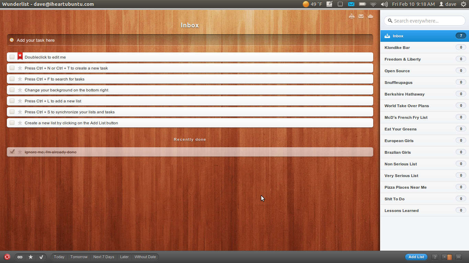Click the red star ribbon on 'Doubleclick to edit me'
The height and width of the screenshot is (263, 469).
pos(20,57)
